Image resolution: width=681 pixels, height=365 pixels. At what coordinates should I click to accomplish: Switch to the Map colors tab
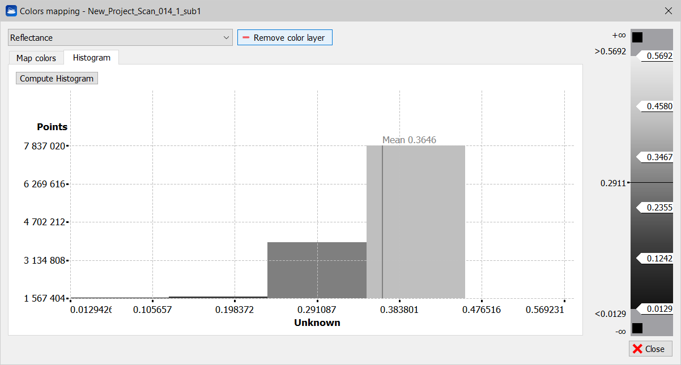point(36,58)
